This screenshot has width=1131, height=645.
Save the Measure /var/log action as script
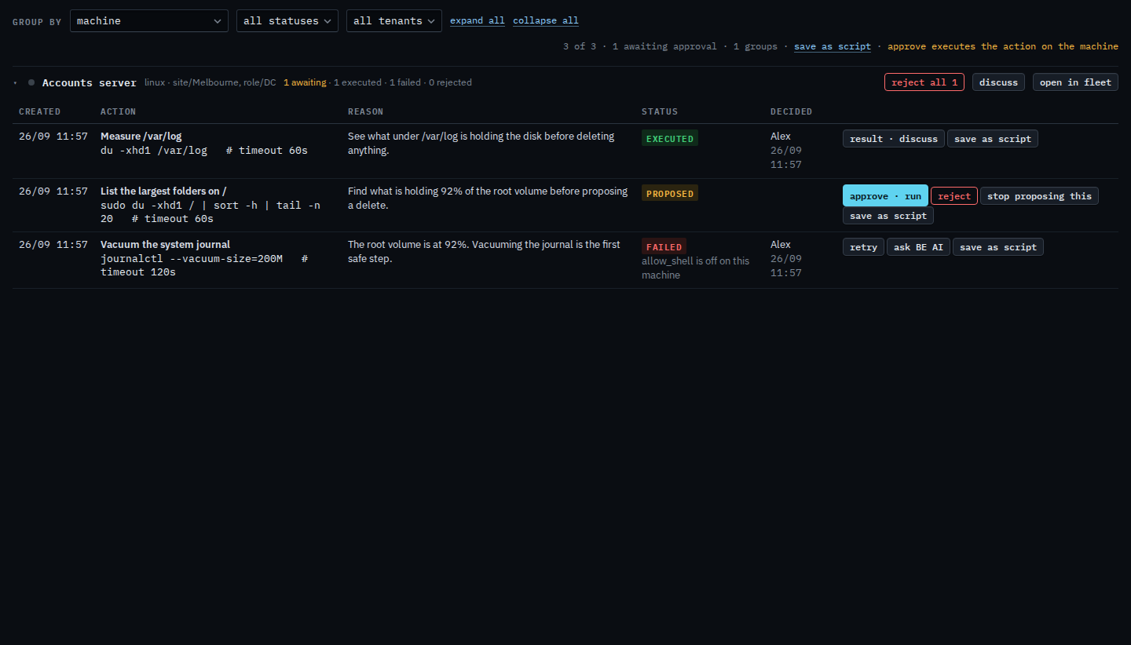[993, 139]
